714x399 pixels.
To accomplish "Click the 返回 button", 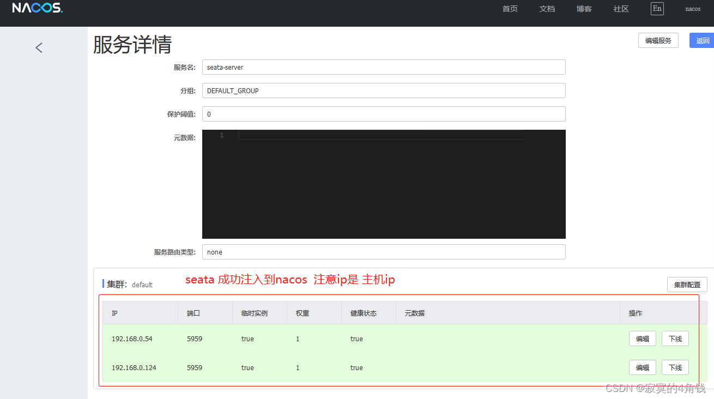I will point(702,40).
